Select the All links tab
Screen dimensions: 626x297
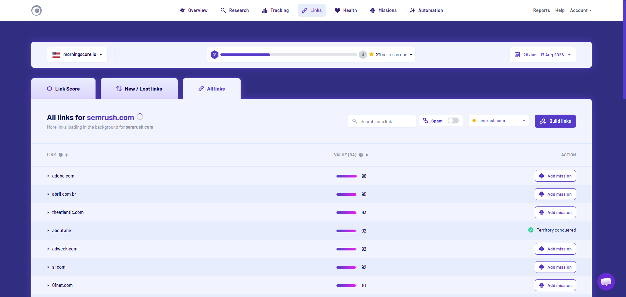click(212, 89)
